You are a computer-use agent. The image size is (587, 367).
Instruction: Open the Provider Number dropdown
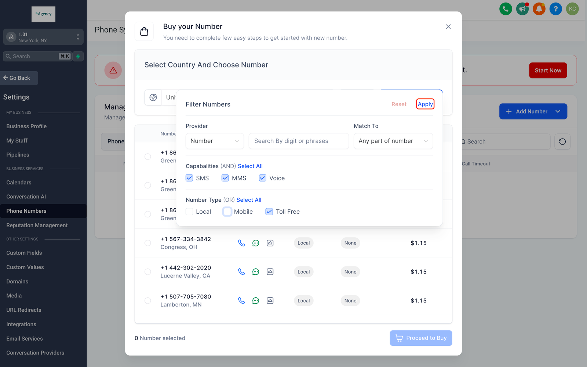click(x=215, y=141)
